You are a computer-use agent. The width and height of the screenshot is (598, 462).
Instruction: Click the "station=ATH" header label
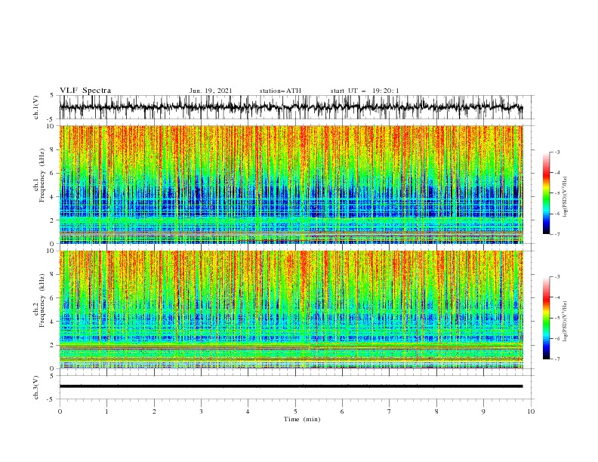coord(280,91)
